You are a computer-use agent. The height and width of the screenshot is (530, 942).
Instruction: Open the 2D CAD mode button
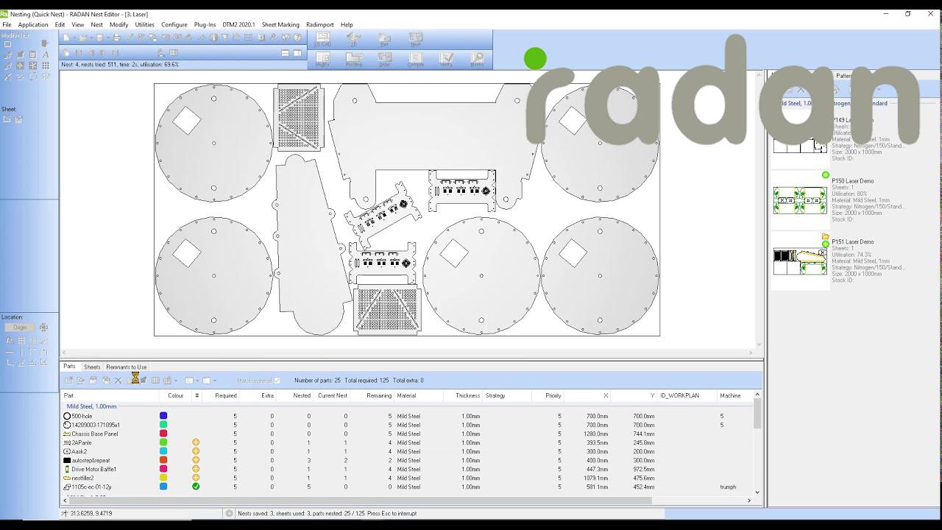point(322,40)
